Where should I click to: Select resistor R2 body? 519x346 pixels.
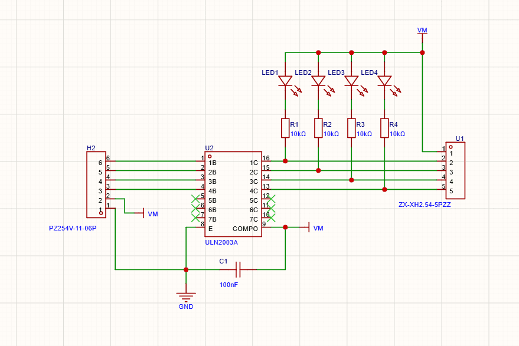[318, 128]
